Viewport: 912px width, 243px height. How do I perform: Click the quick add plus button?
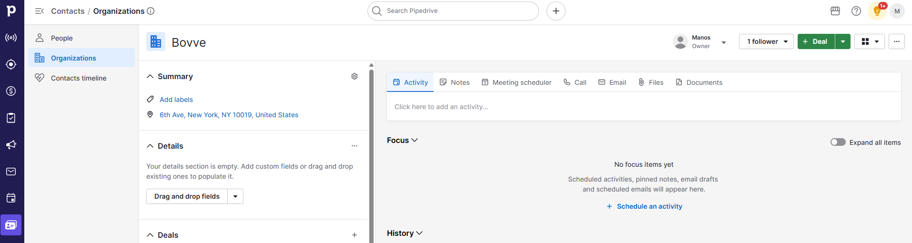tap(556, 11)
